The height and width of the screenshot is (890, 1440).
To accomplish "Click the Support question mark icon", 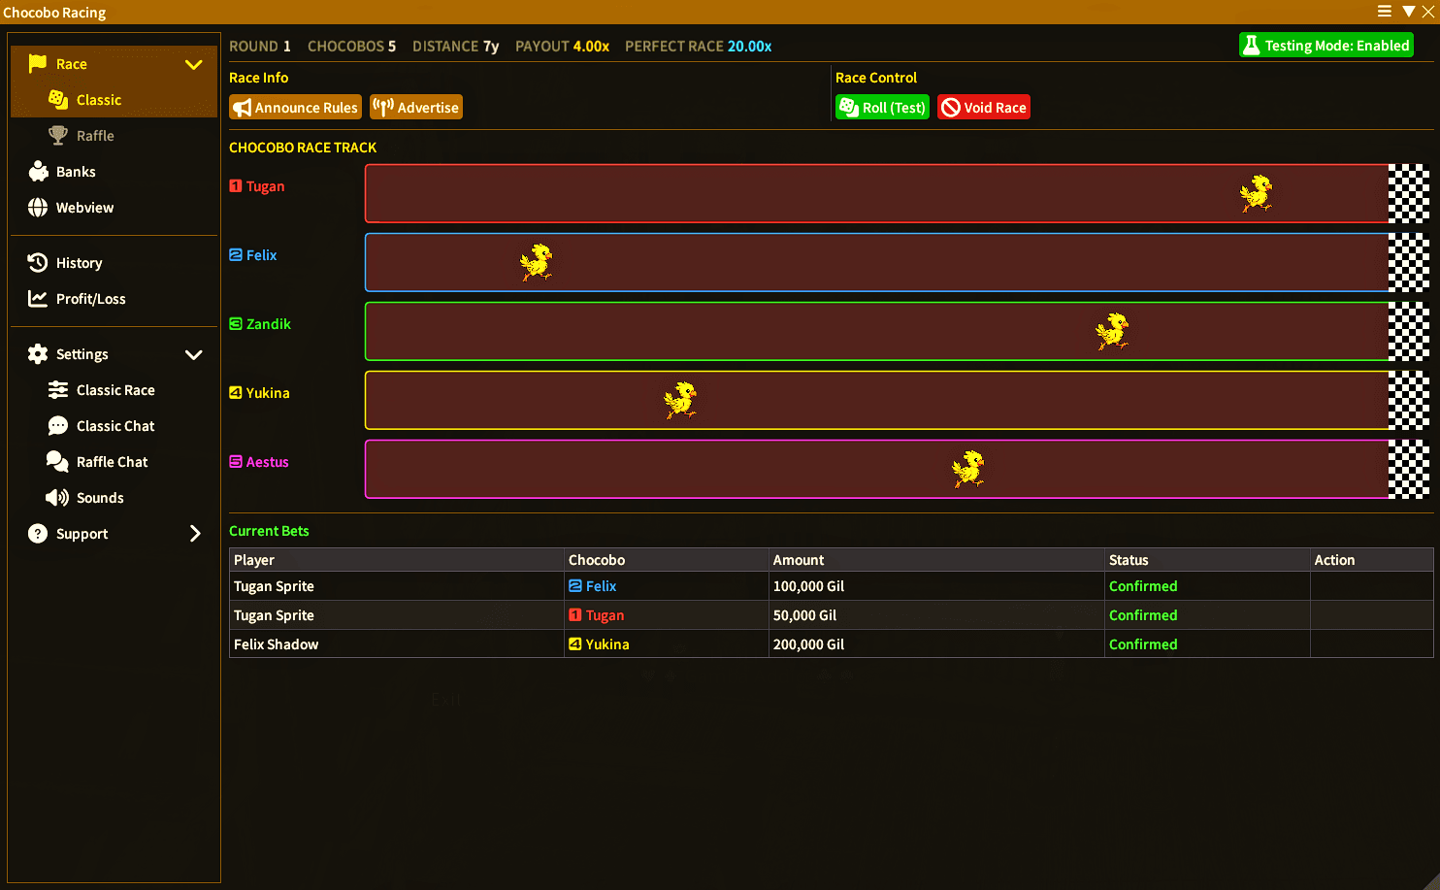I will click(38, 534).
